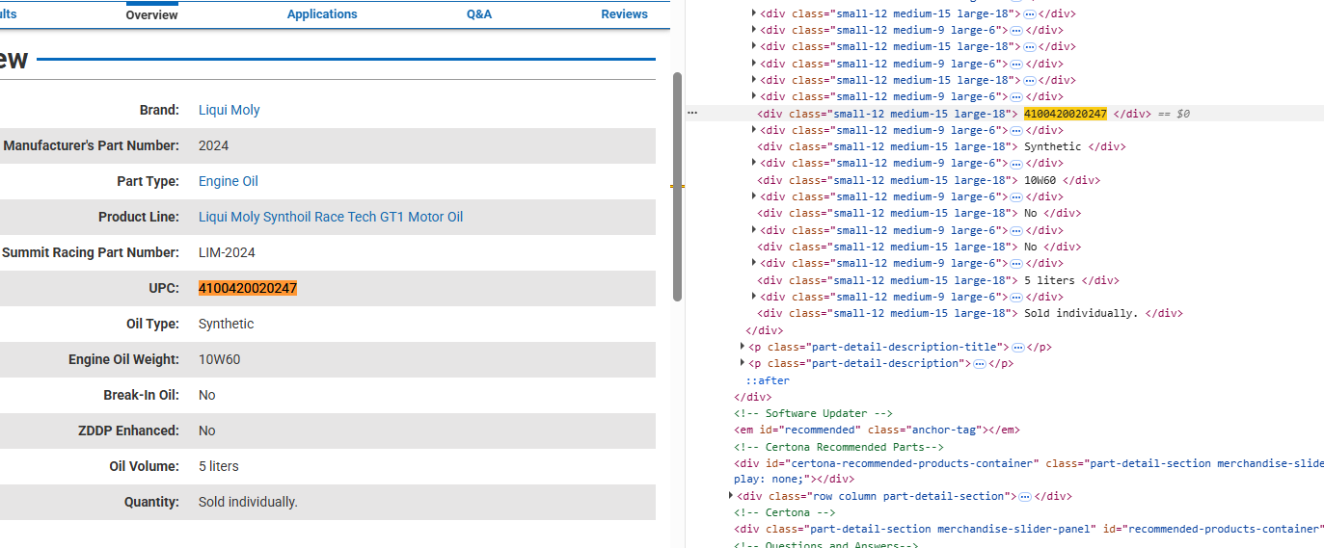This screenshot has width=1324, height=548.
Task: Expand the collapsed div above Sold individually node
Action: 754,297
